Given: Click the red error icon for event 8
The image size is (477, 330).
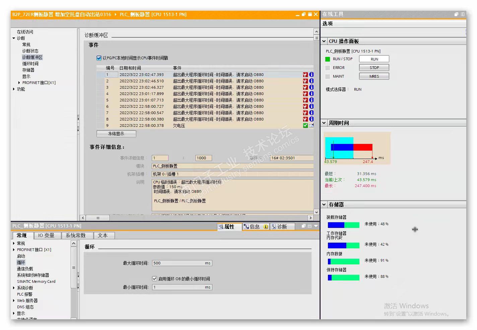Looking at the screenshot, I should click(x=305, y=119).
